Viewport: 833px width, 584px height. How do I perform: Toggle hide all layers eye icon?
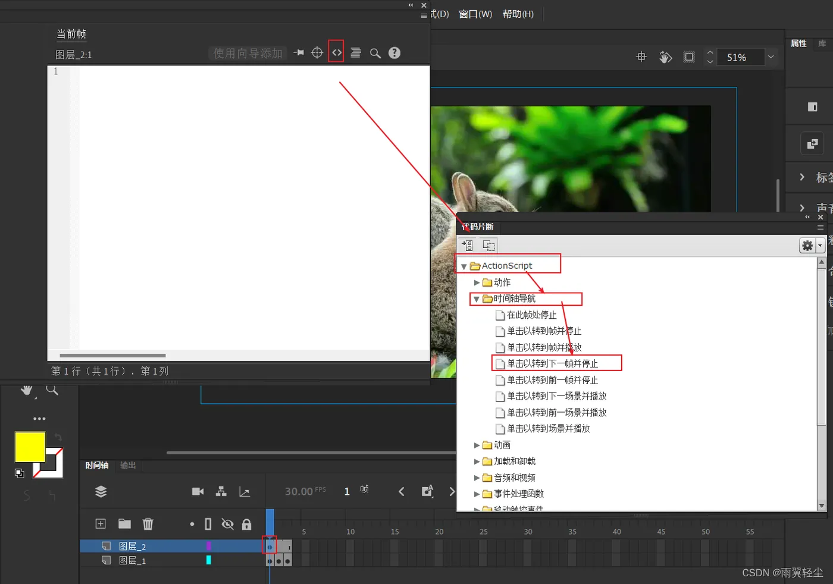pyautogui.click(x=227, y=524)
